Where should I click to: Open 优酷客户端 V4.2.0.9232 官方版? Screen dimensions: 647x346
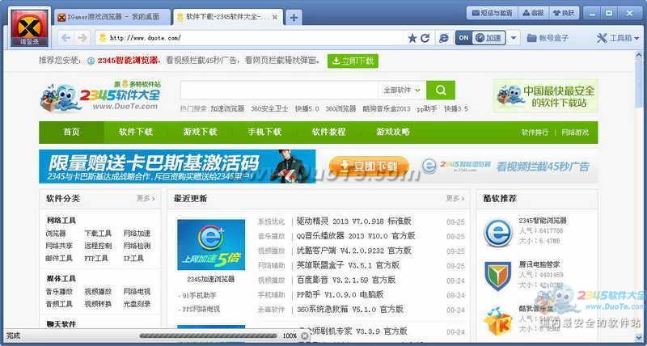click(354, 251)
